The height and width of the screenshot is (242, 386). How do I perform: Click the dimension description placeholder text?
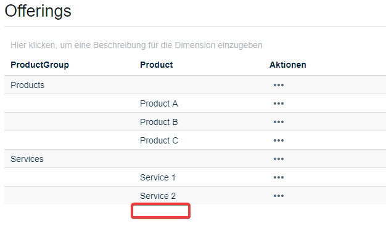pyautogui.click(x=136, y=45)
